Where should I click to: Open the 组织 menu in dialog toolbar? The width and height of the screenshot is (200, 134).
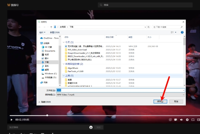42,32
